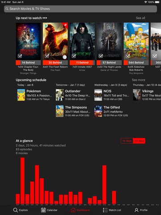Click the 544 Behind progress bar
The height and width of the screenshot is (215, 161).
point(136,63)
